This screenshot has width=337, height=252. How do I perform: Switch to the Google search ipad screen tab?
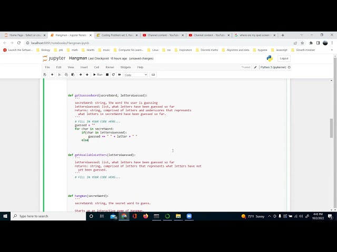(255, 35)
